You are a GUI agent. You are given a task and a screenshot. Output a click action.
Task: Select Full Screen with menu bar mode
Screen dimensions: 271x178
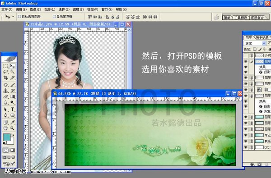[9, 157]
